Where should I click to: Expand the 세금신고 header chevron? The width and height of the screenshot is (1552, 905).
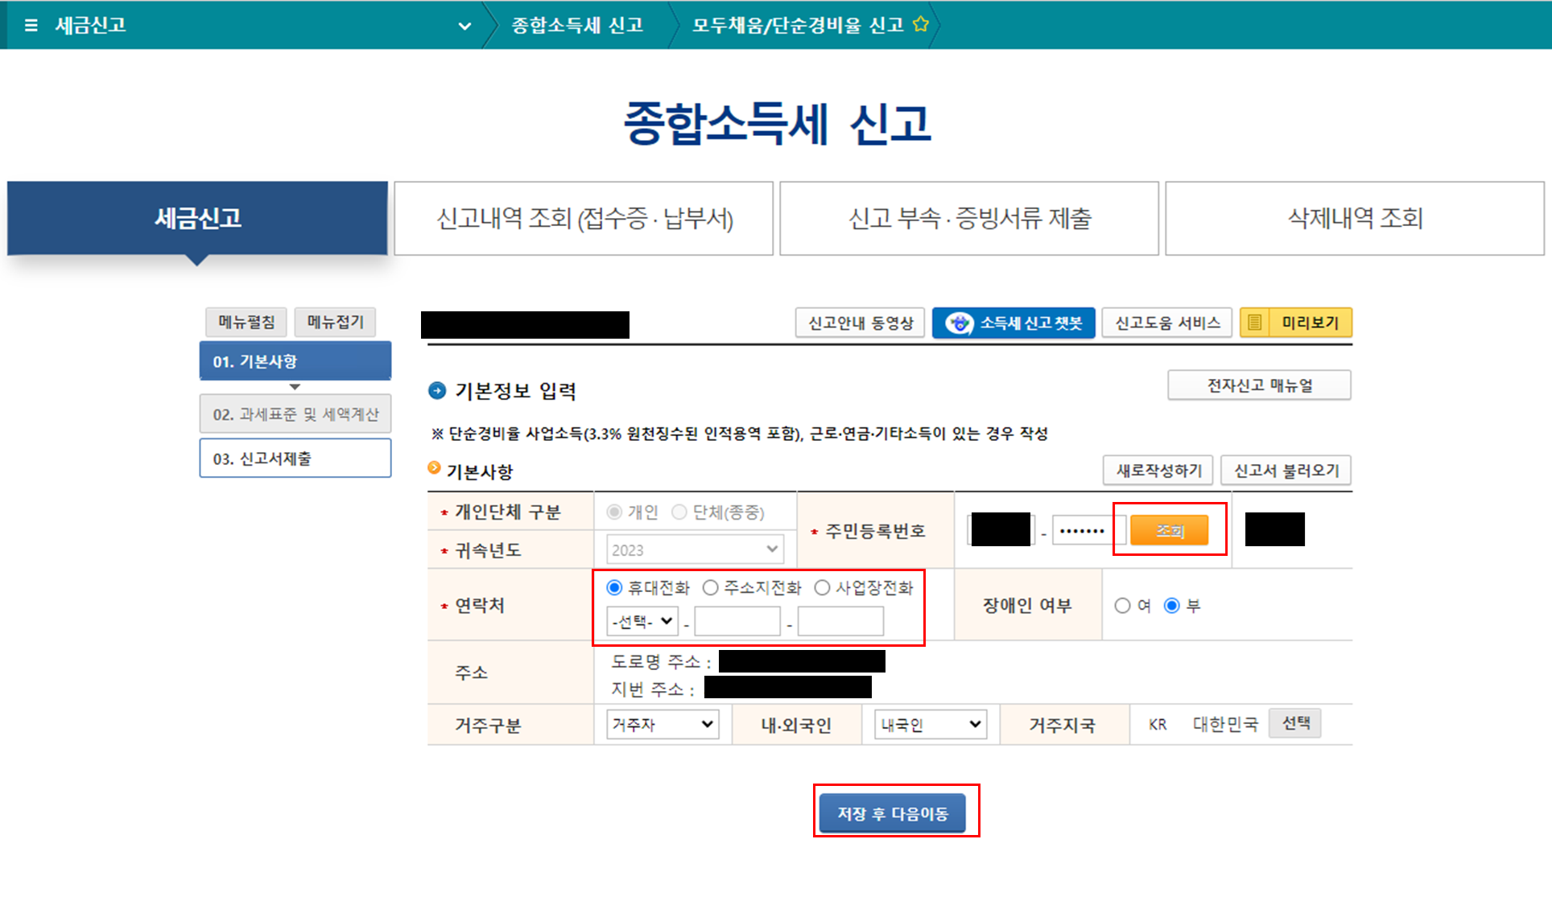[x=464, y=26]
